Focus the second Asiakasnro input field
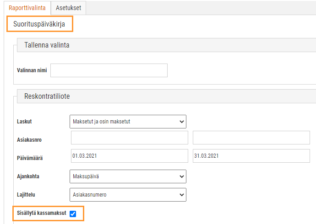The image size is (316, 224). 251,138
